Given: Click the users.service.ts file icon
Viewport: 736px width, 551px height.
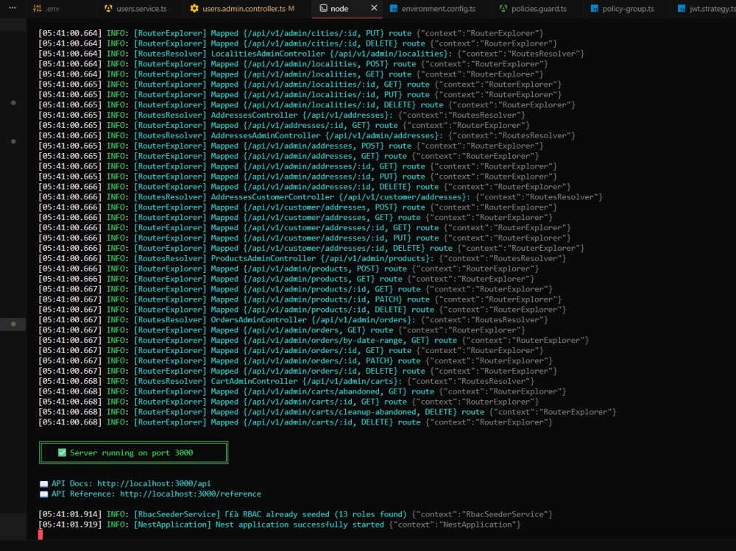Looking at the screenshot, I should click(108, 8).
